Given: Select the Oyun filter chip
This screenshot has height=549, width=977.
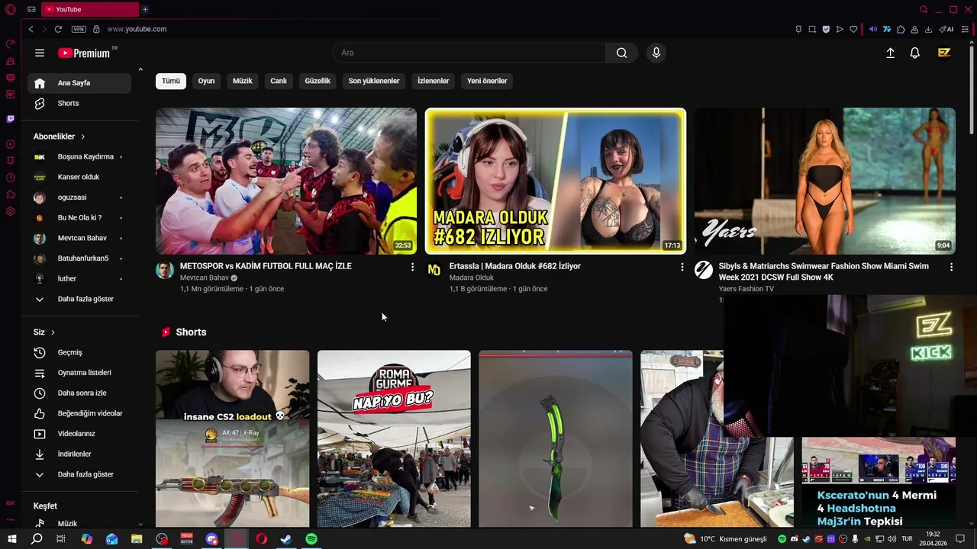Looking at the screenshot, I should (x=206, y=81).
